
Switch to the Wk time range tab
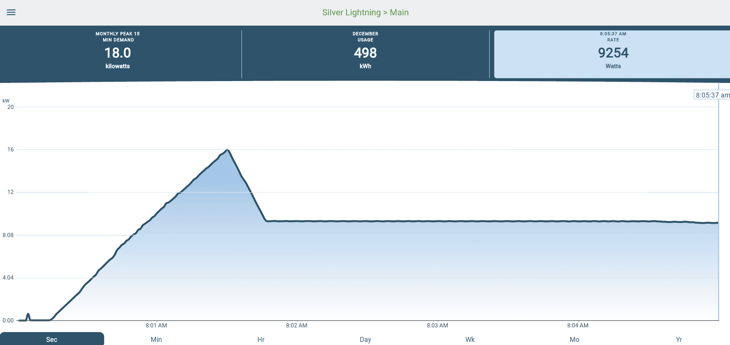(470, 339)
